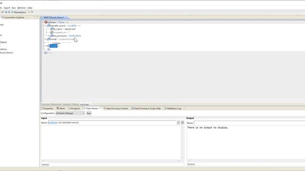Image resolution: width=305 pixels, height=171 pixels.
Task: Select the Connection Explorer tab
Action: coord(13,18)
